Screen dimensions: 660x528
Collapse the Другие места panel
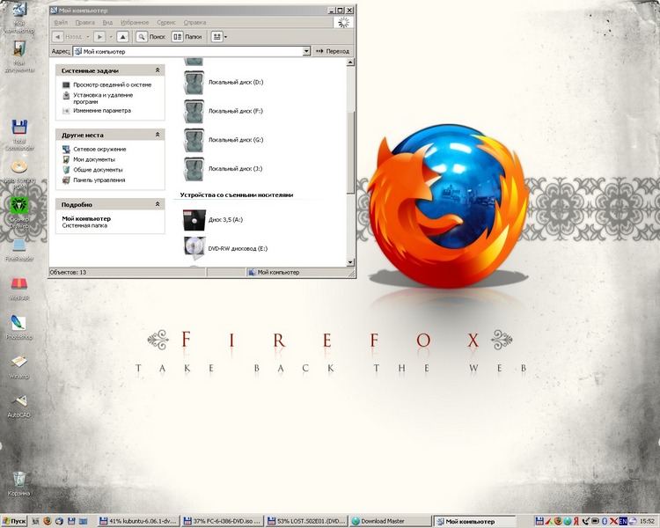[x=158, y=135]
